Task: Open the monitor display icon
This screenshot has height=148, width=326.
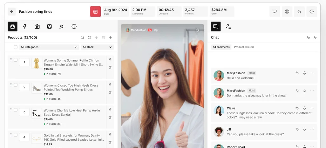Action: point(275,12)
